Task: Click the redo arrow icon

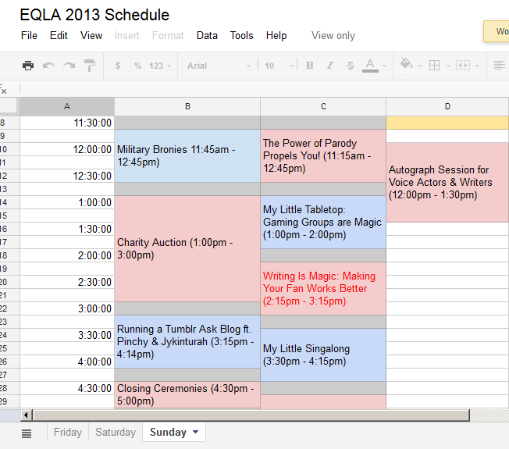Action: (69, 66)
